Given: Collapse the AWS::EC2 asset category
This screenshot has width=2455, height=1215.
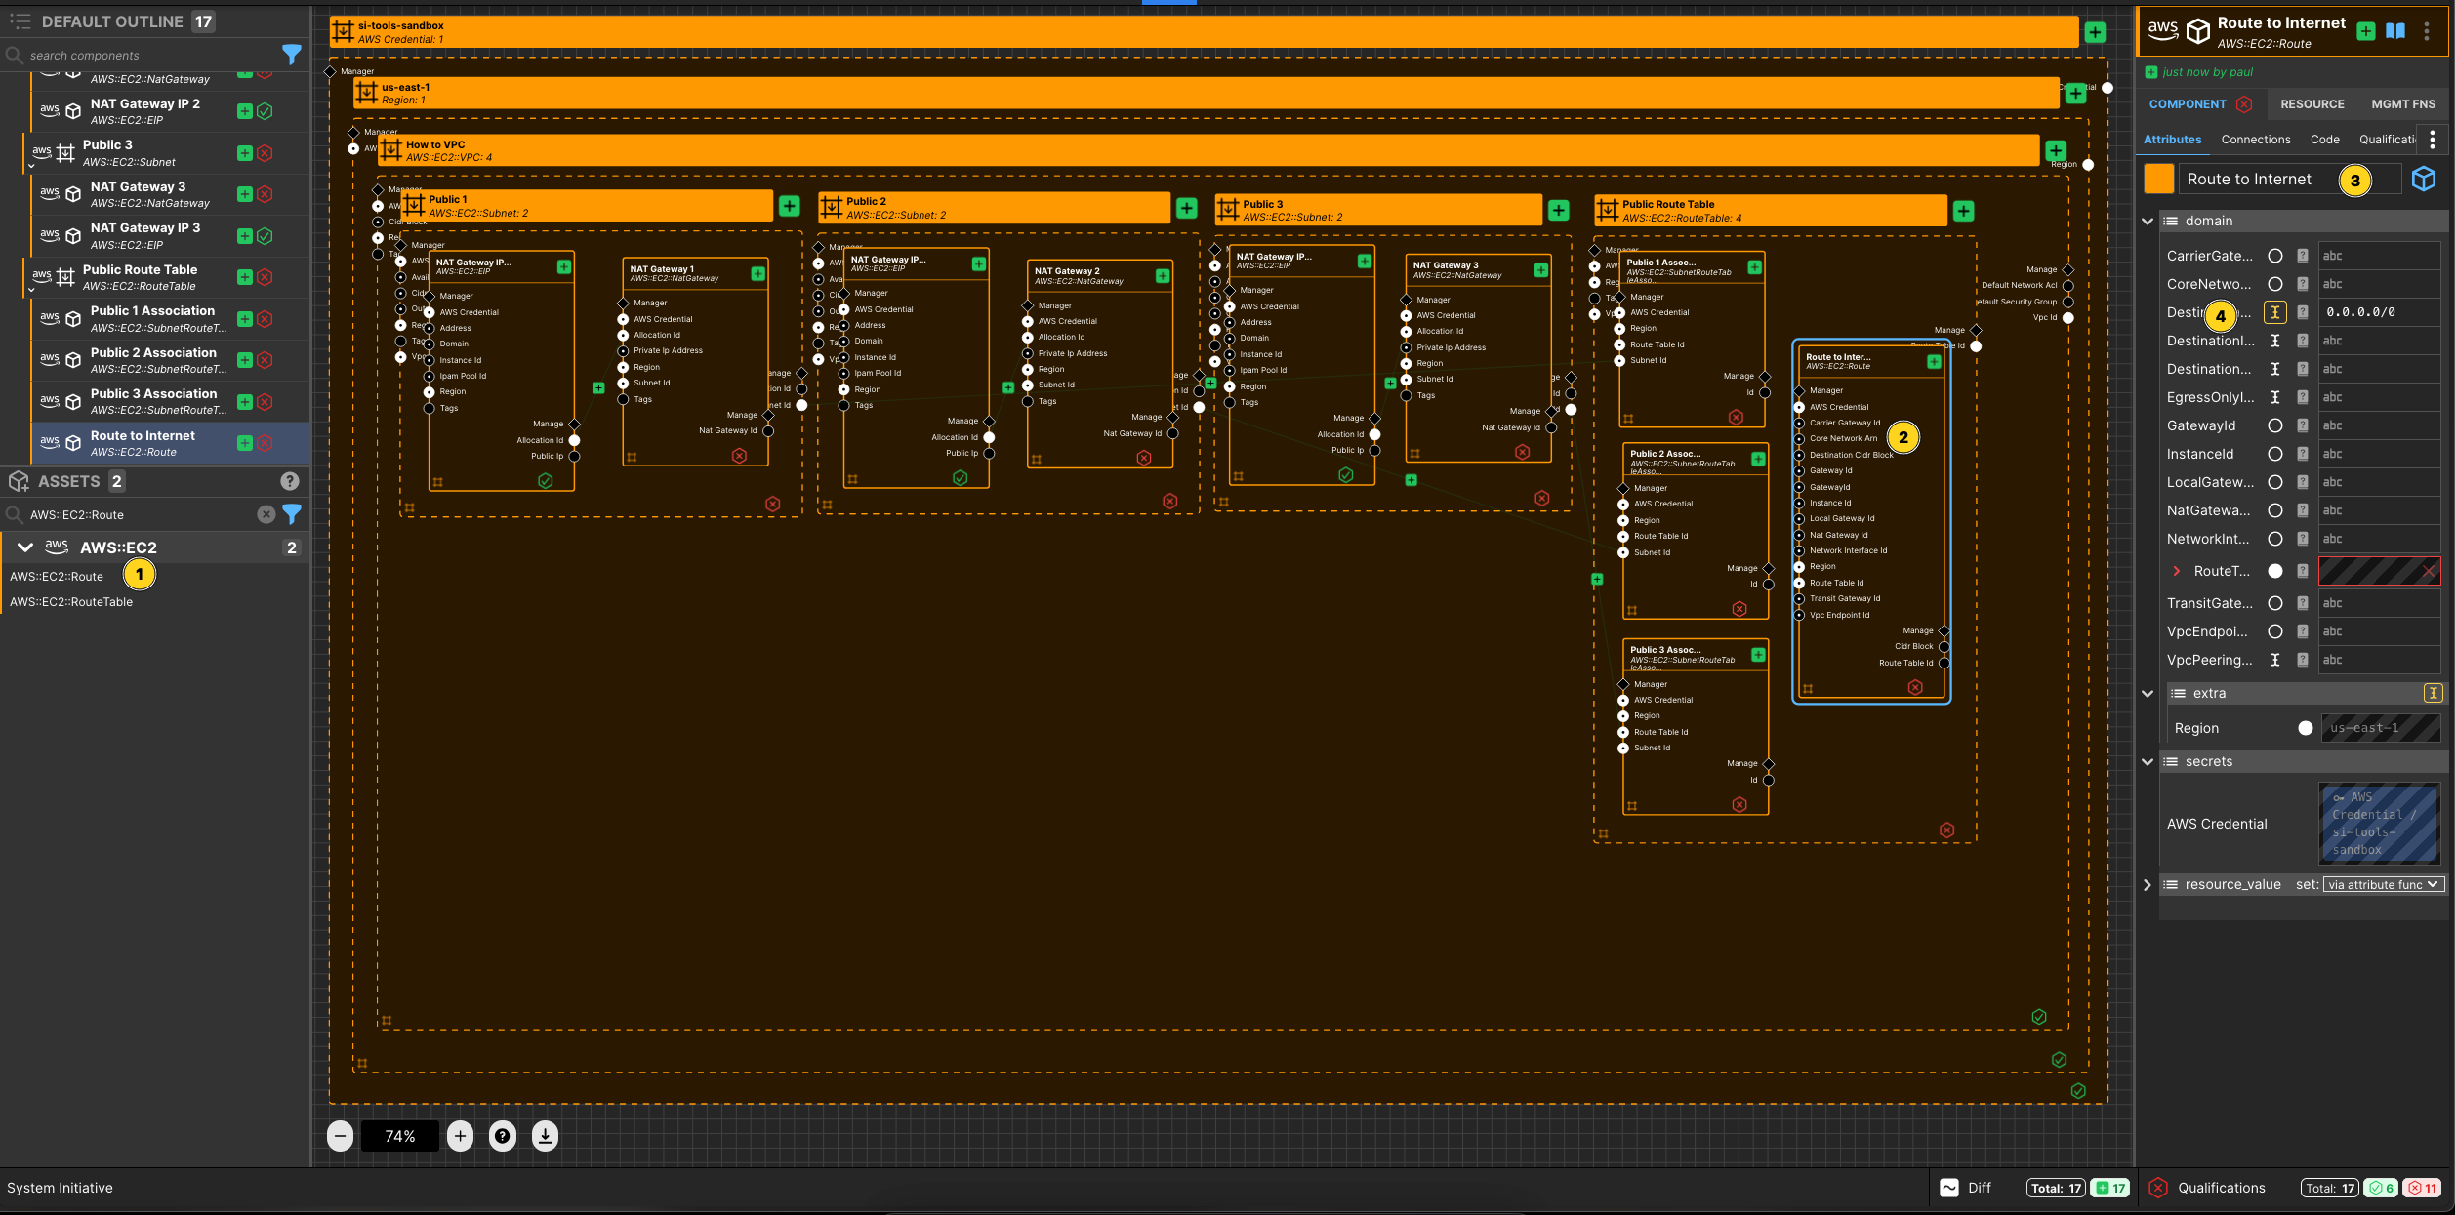Looking at the screenshot, I should pyautogui.click(x=26, y=547).
